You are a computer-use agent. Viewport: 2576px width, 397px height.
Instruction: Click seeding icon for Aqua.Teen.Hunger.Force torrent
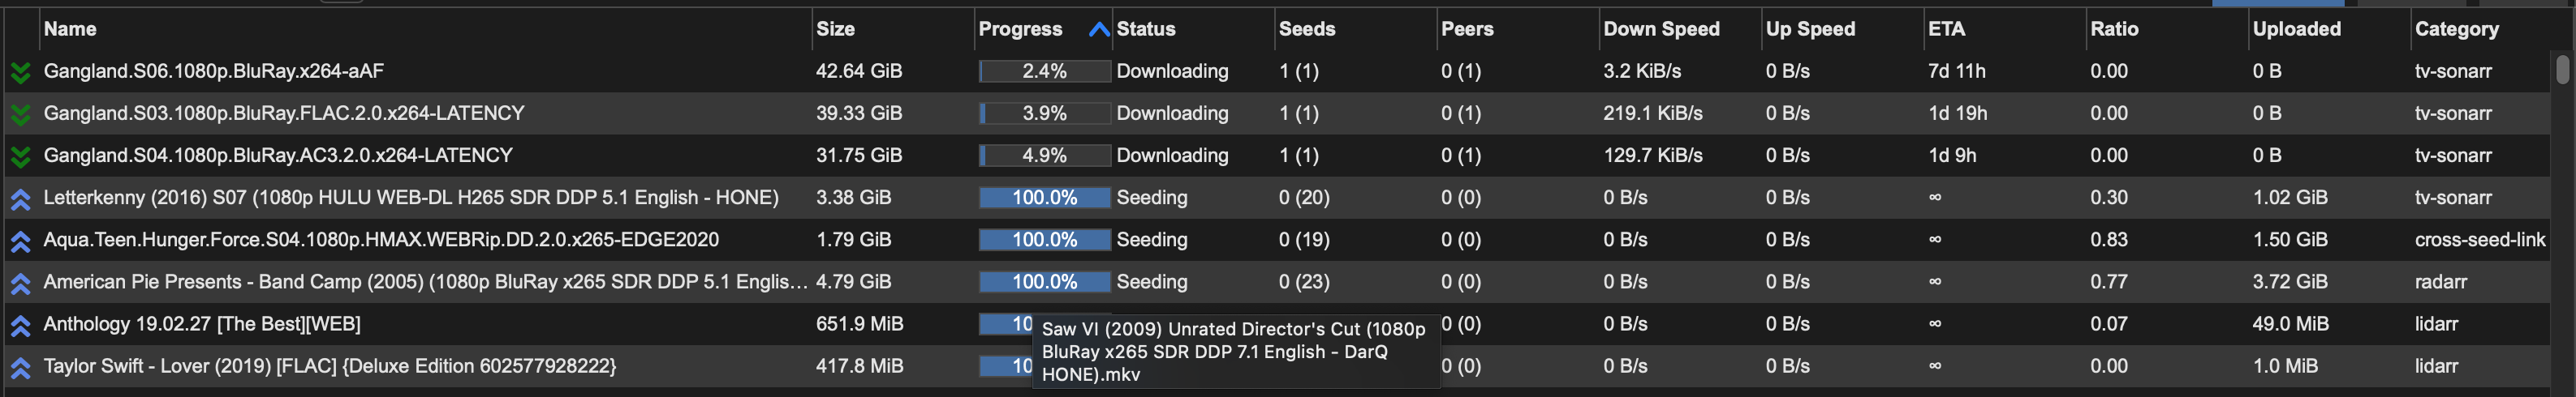coord(20,241)
